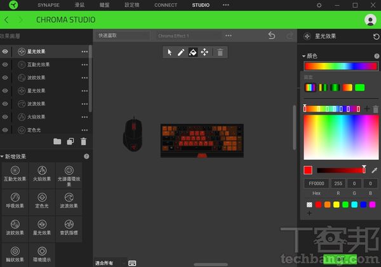Click the keyboard icon in bottom bar
The image size is (381, 267).
point(132,263)
